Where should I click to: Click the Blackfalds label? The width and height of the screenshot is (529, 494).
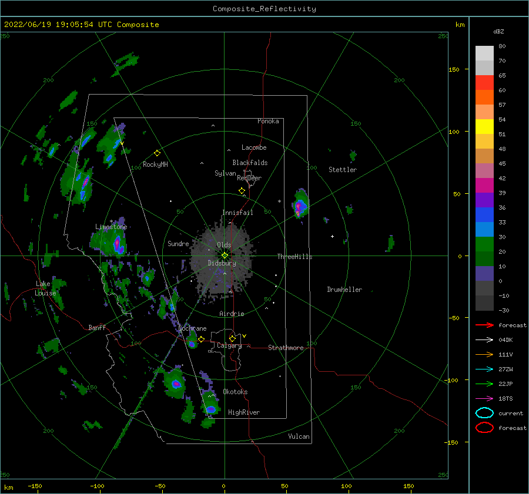pos(250,163)
